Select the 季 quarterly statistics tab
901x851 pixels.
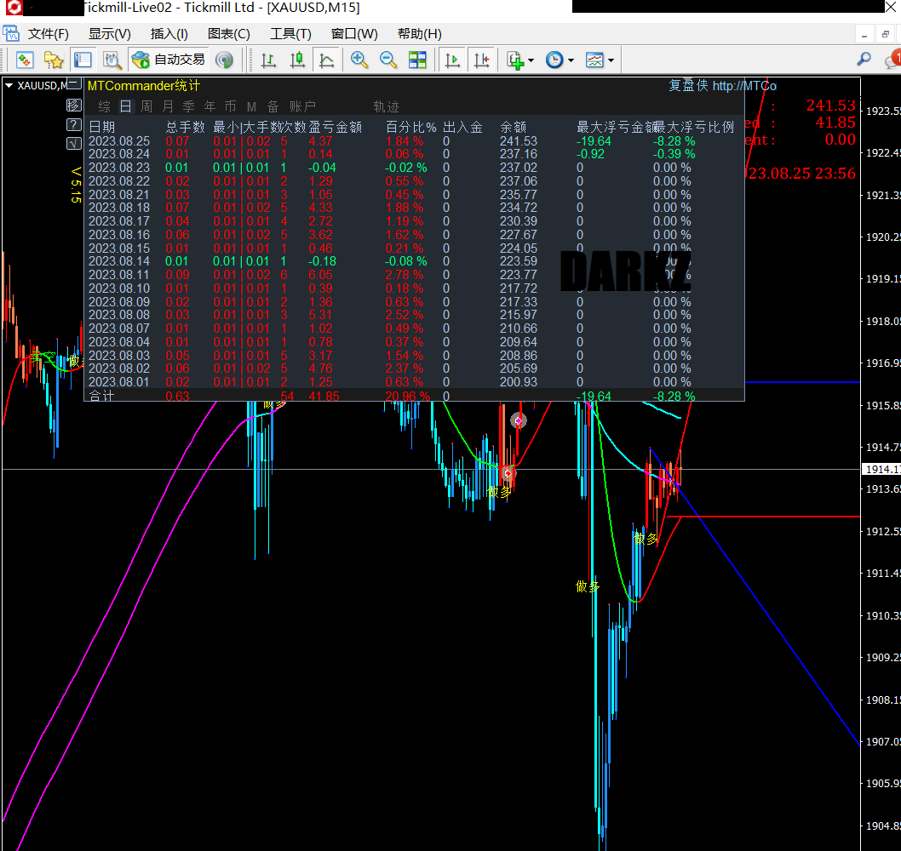tap(188, 106)
